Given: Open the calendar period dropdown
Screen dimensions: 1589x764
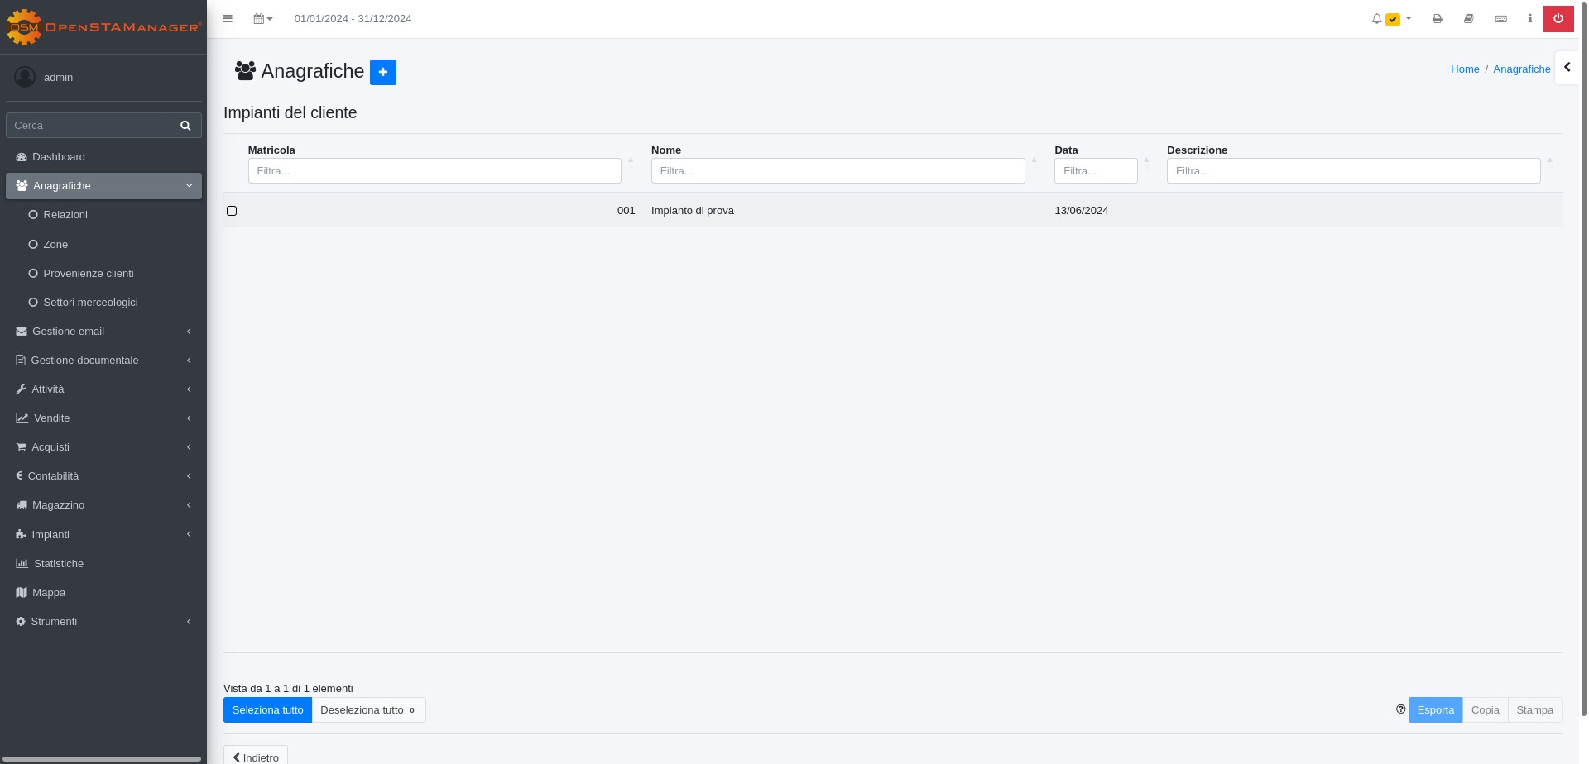Looking at the screenshot, I should [262, 19].
